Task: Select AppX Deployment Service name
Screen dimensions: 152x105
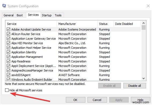Action: 34,66
